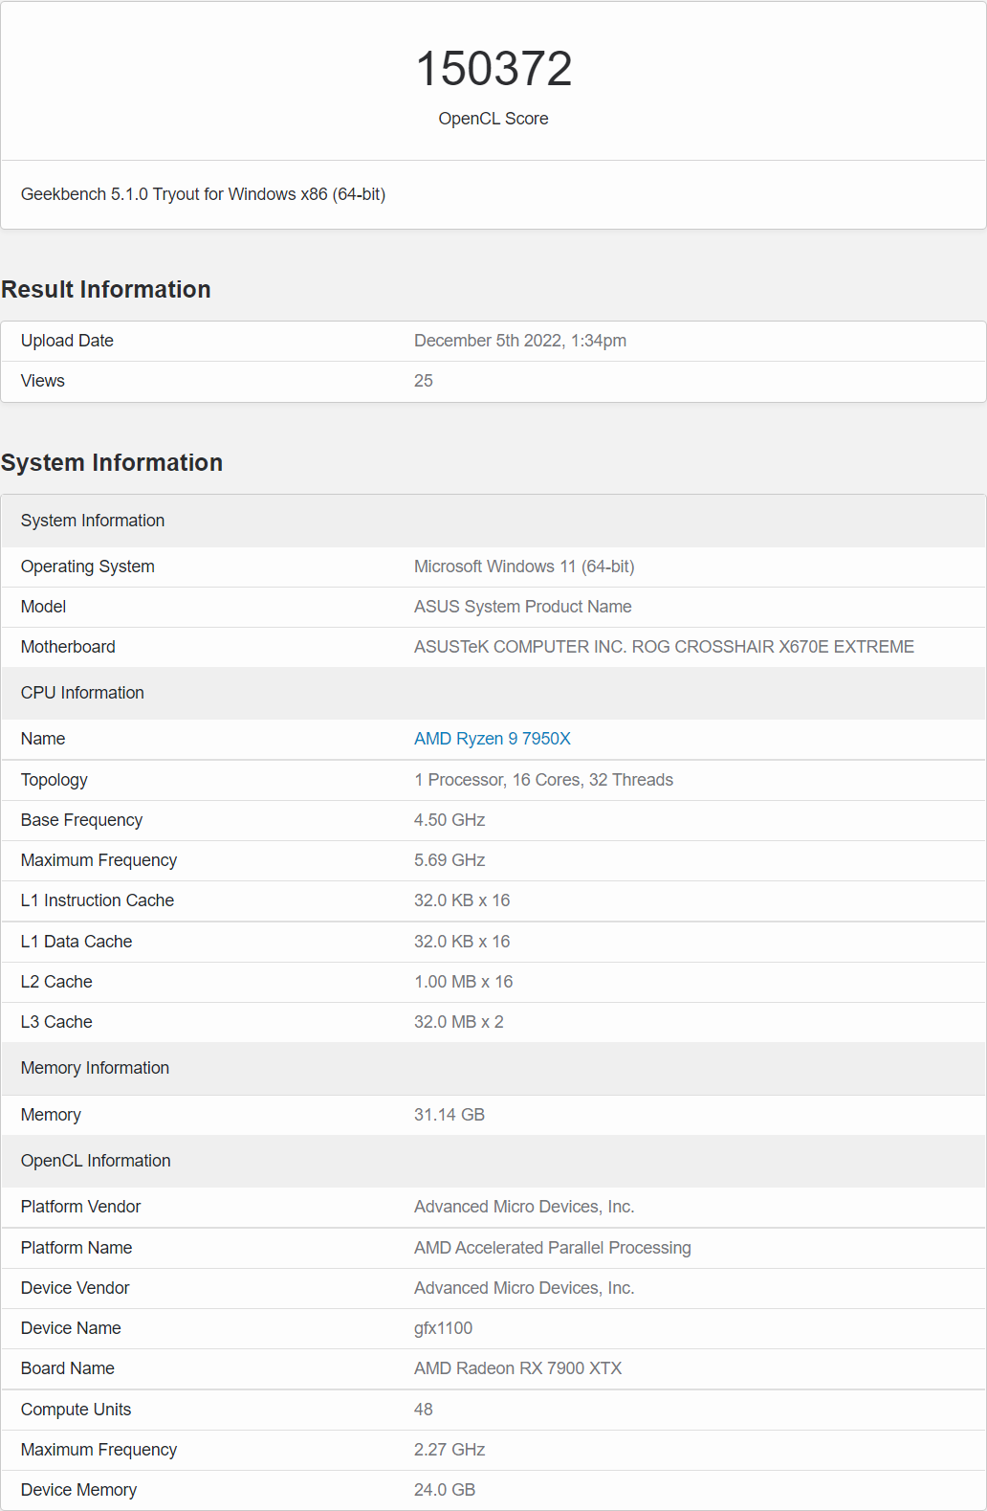Click the L3 Cache label

pos(56,1022)
